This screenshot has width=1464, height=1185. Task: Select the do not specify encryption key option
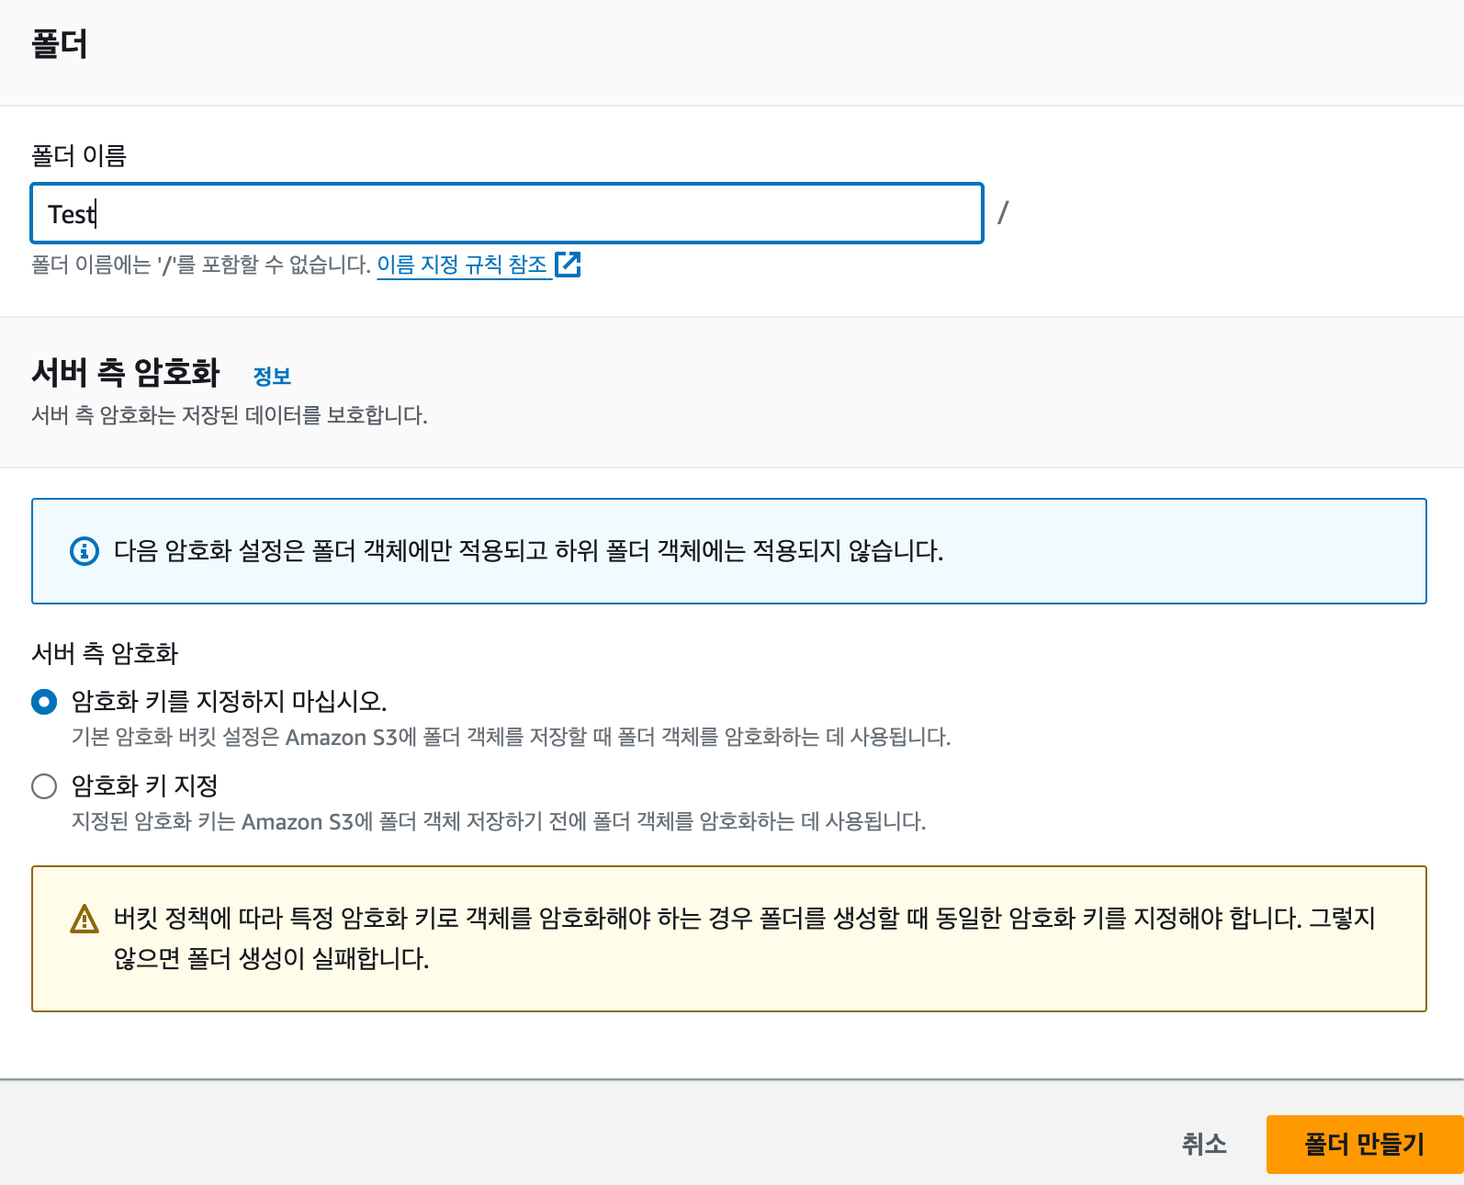pos(44,702)
